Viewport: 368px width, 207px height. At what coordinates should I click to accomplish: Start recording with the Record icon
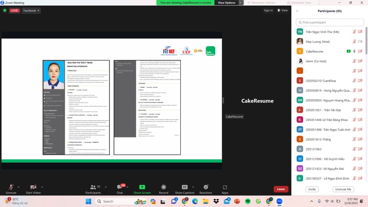(x=163, y=188)
